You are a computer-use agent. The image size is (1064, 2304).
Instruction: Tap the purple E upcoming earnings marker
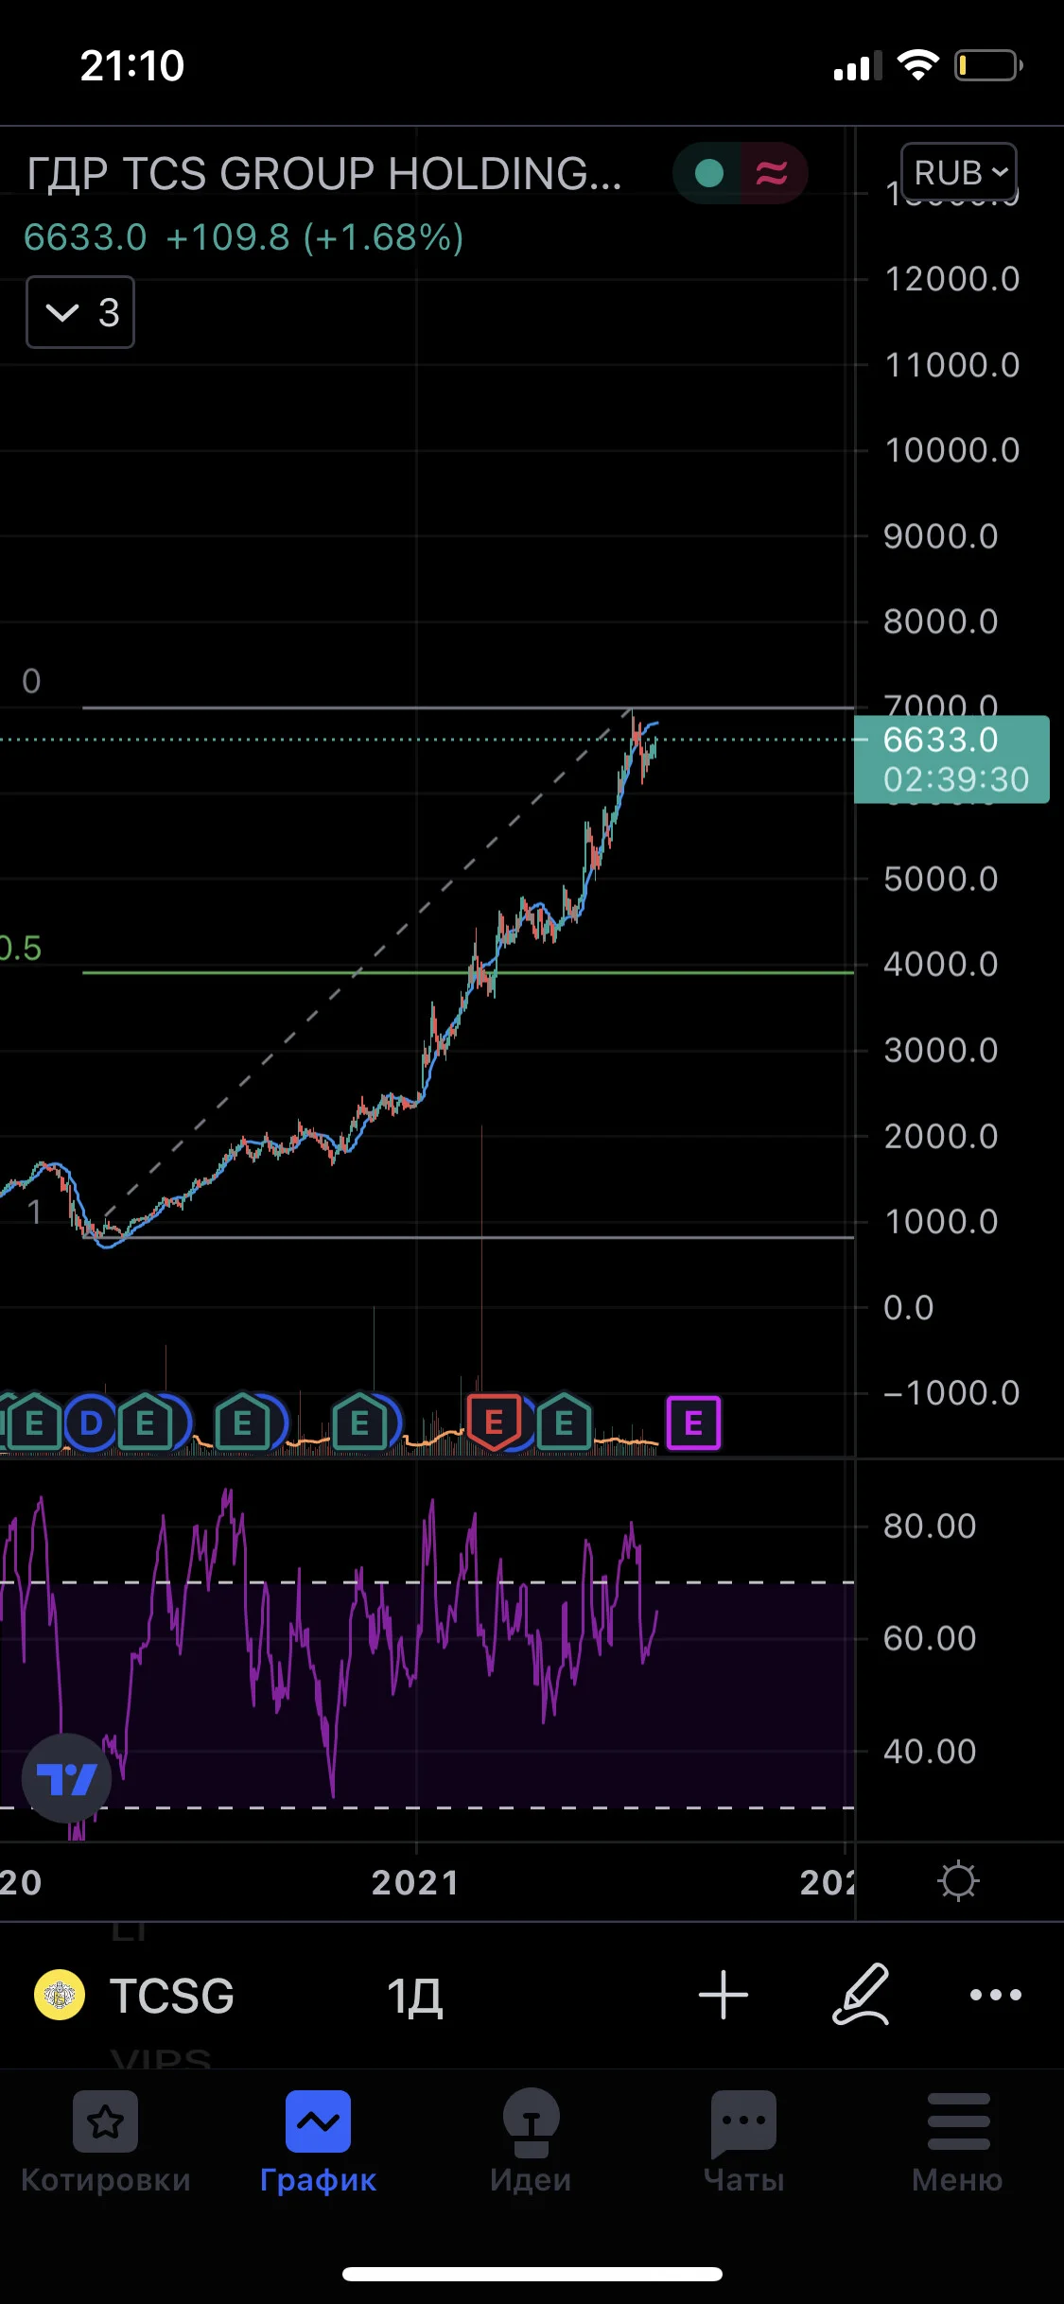693,1423
